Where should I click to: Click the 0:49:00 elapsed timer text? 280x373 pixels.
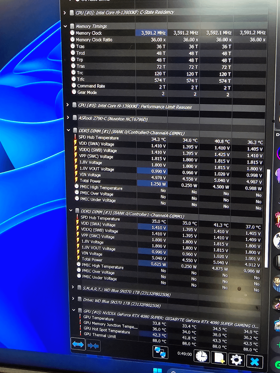click(185, 354)
